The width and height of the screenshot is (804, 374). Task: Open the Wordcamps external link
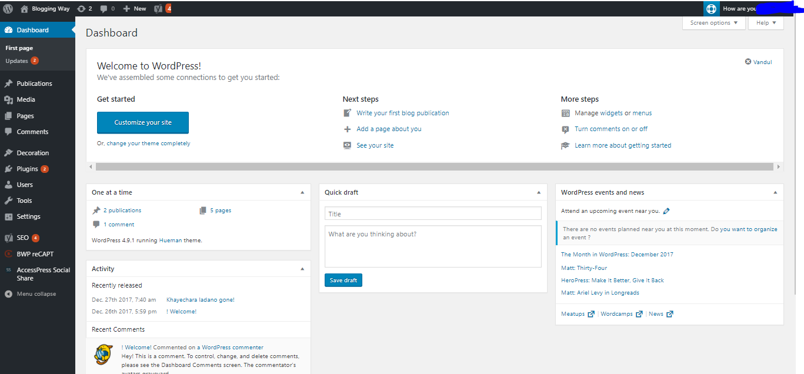point(621,314)
